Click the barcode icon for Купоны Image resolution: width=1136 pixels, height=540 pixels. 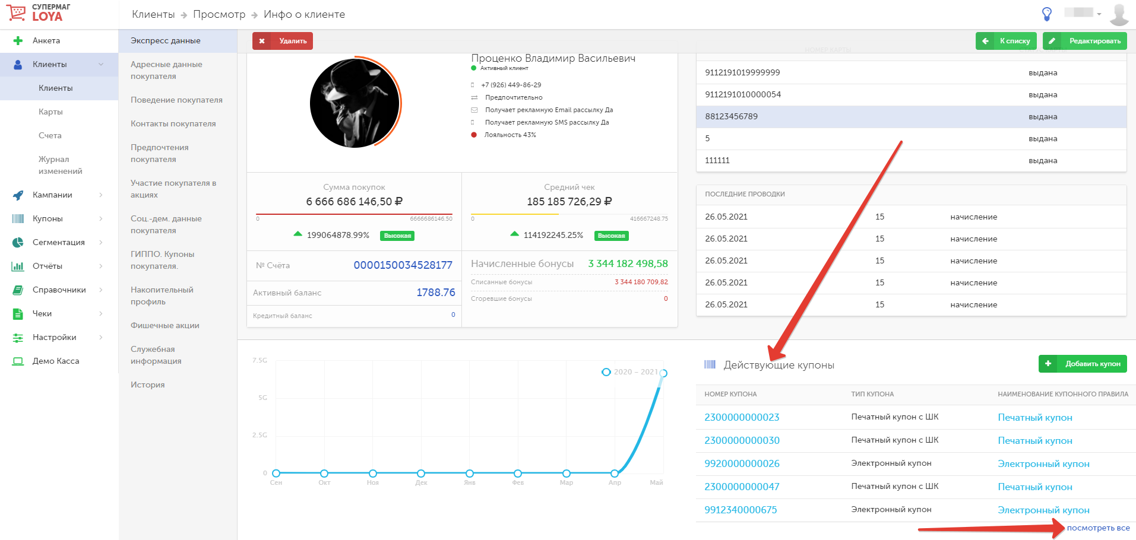pos(18,219)
